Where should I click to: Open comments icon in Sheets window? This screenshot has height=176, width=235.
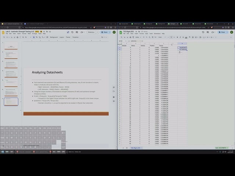tap(207, 32)
